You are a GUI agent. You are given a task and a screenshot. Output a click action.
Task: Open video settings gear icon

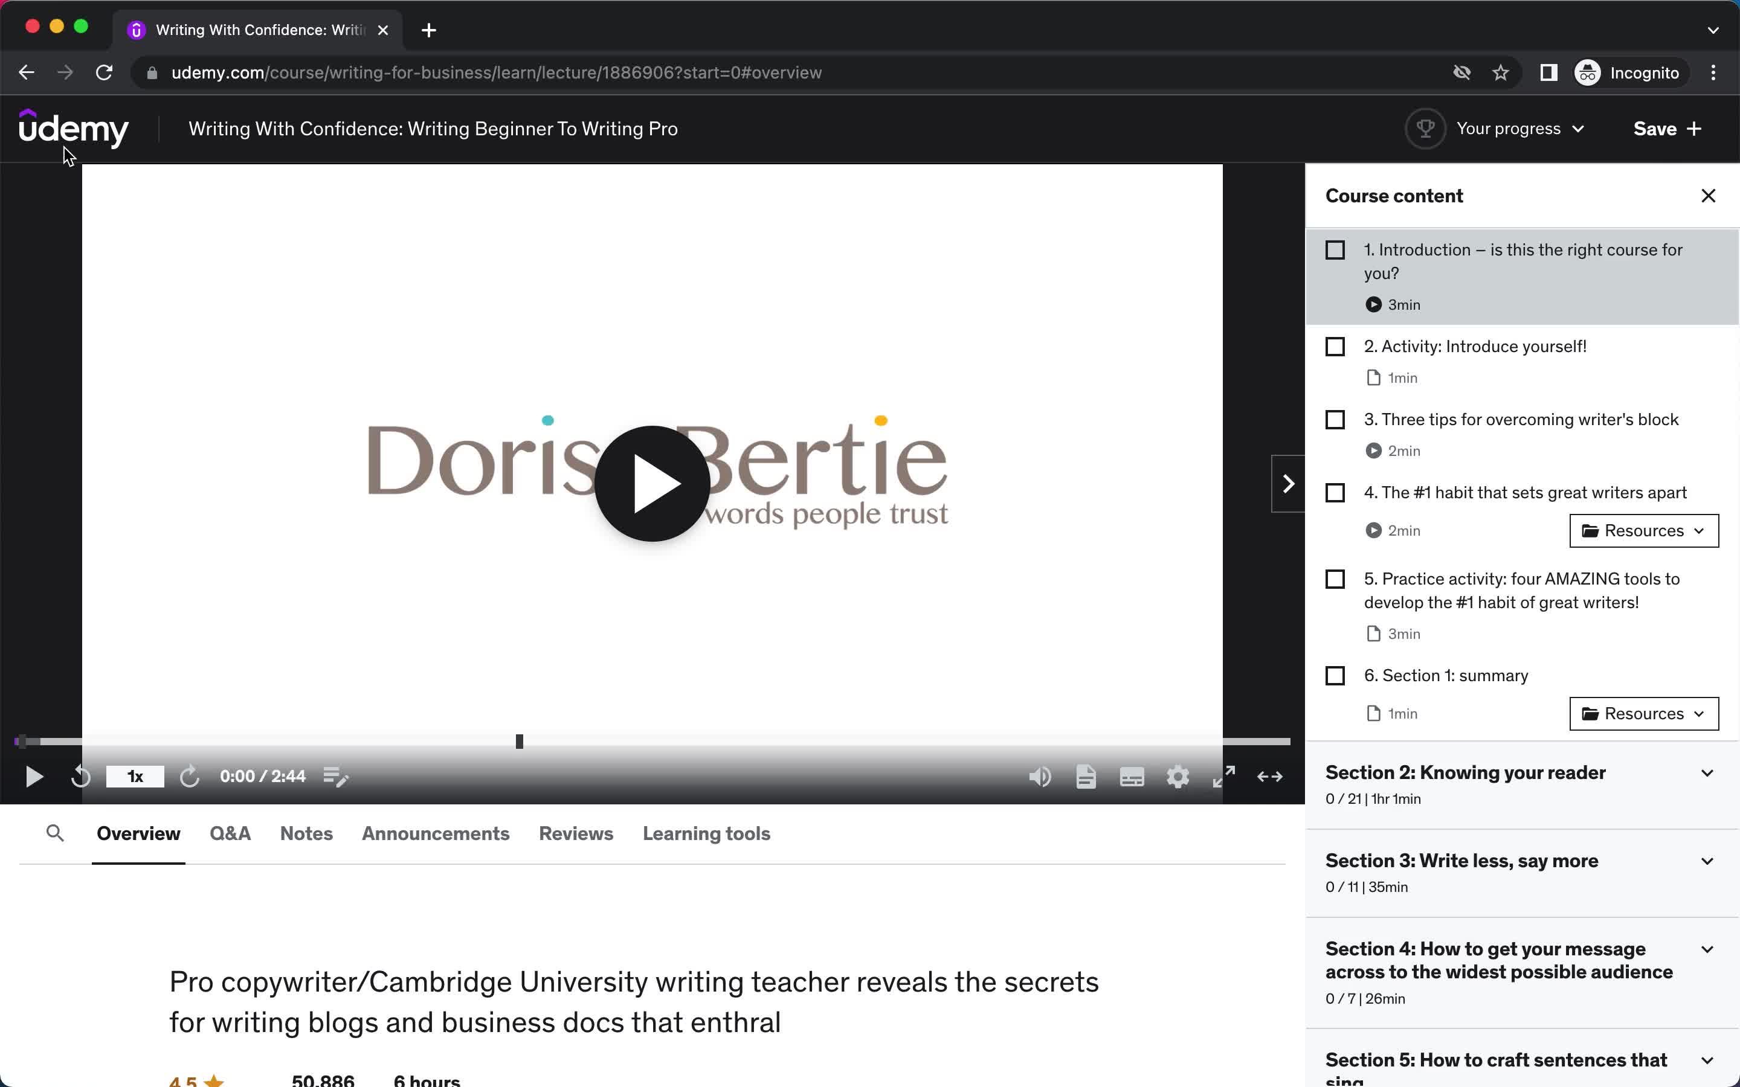pos(1178,777)
